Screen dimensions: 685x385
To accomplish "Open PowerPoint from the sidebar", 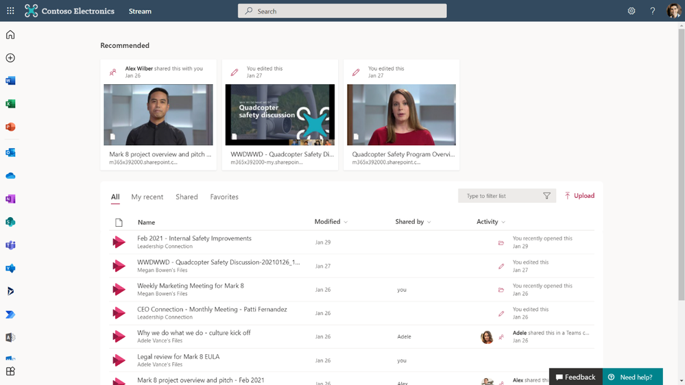I will point(10,127).
